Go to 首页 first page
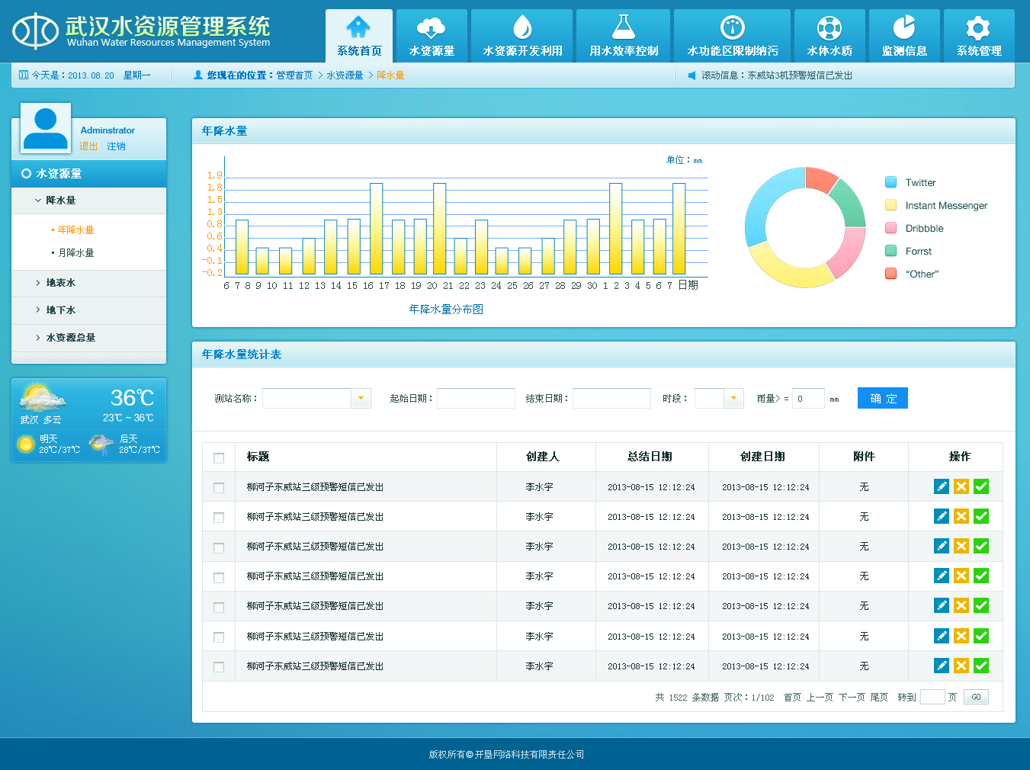Viewport: 1030px width, 770px height. pos(792,698)
